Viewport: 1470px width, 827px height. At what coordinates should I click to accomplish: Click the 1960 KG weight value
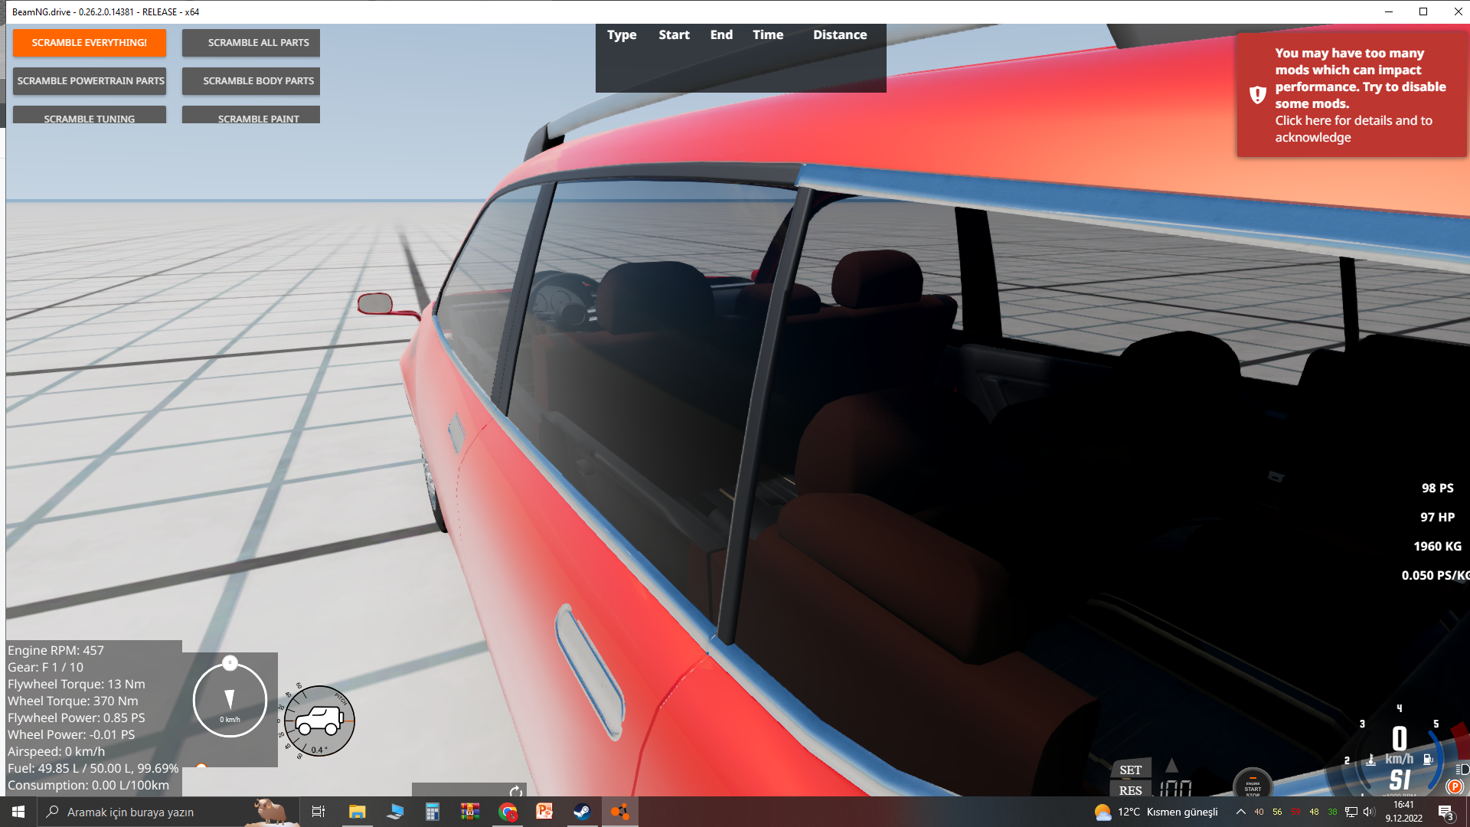(1437, 547)
